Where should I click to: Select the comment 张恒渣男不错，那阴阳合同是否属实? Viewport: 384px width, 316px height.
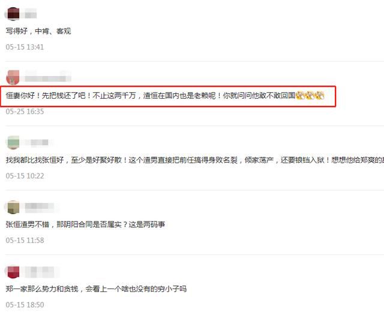click(85, 224)
